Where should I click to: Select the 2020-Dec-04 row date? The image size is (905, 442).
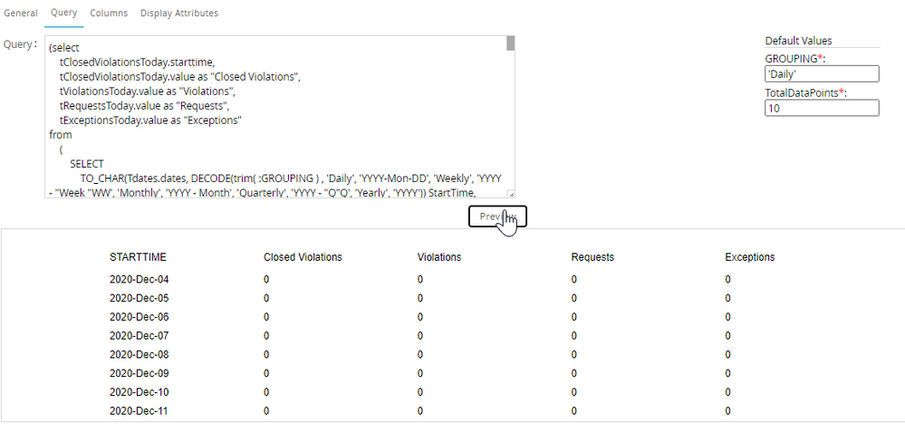[x=140, y=279]
